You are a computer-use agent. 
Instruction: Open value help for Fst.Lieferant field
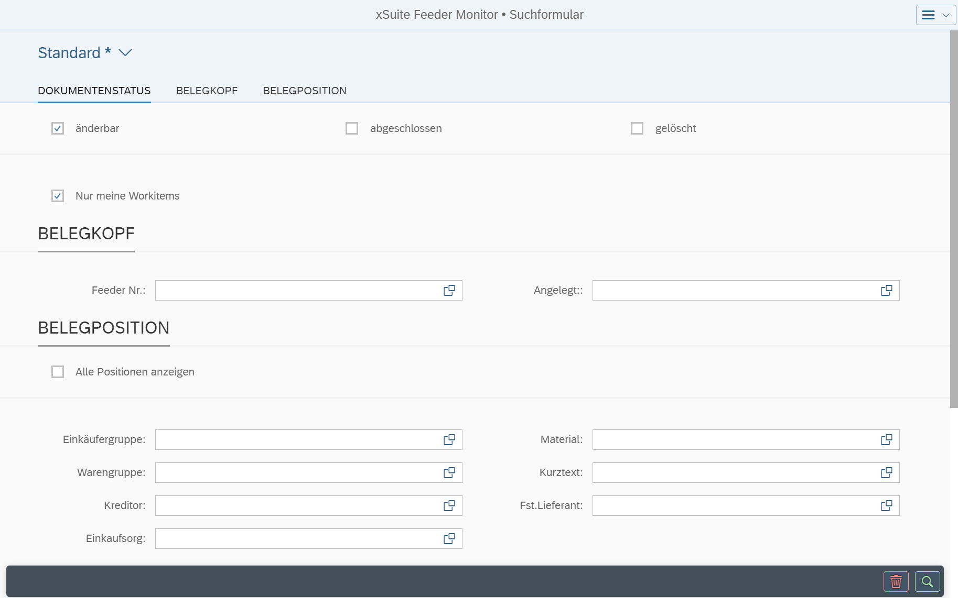[x=887, y=505]
